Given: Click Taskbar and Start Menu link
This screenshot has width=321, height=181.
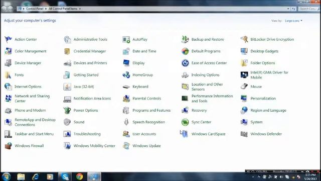Looking at the screenshot, I should pos(34,134).
